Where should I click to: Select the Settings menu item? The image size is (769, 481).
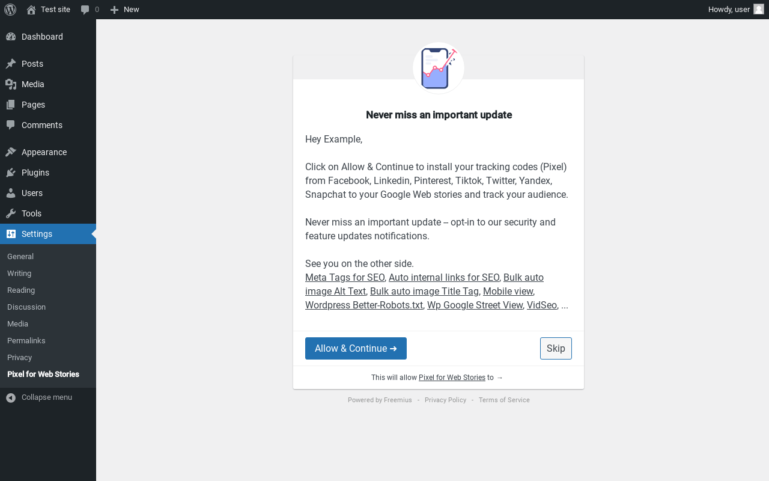coord(48,234)
